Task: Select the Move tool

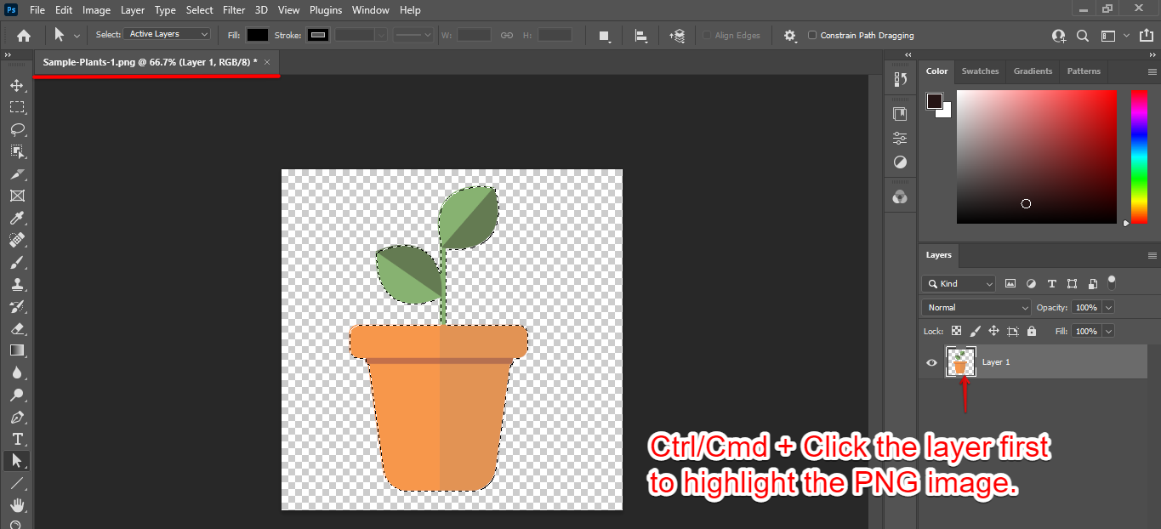Action: tap(17, 85)
